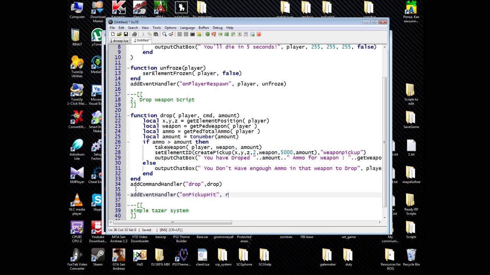490x275 pixels.
Task: Select the VLC media player desktop icon
Action: click(77, 204)
